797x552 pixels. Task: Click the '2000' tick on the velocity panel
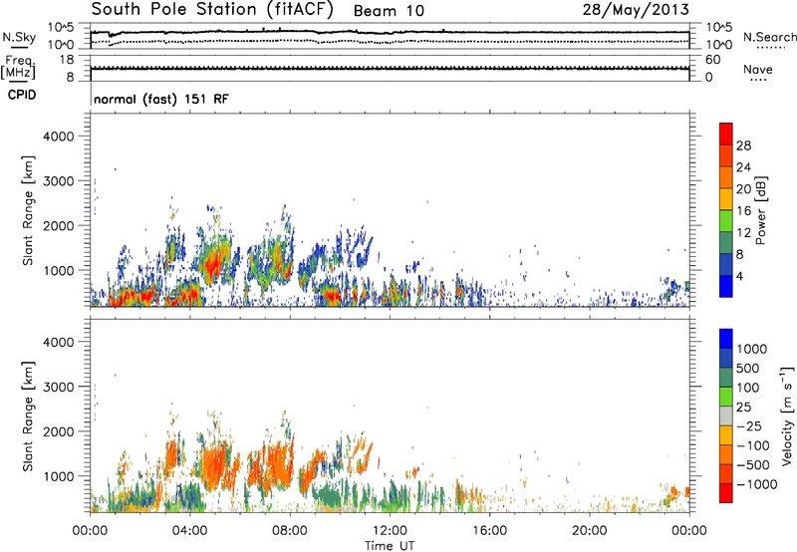pyautogui.click(x=59, y=431)
